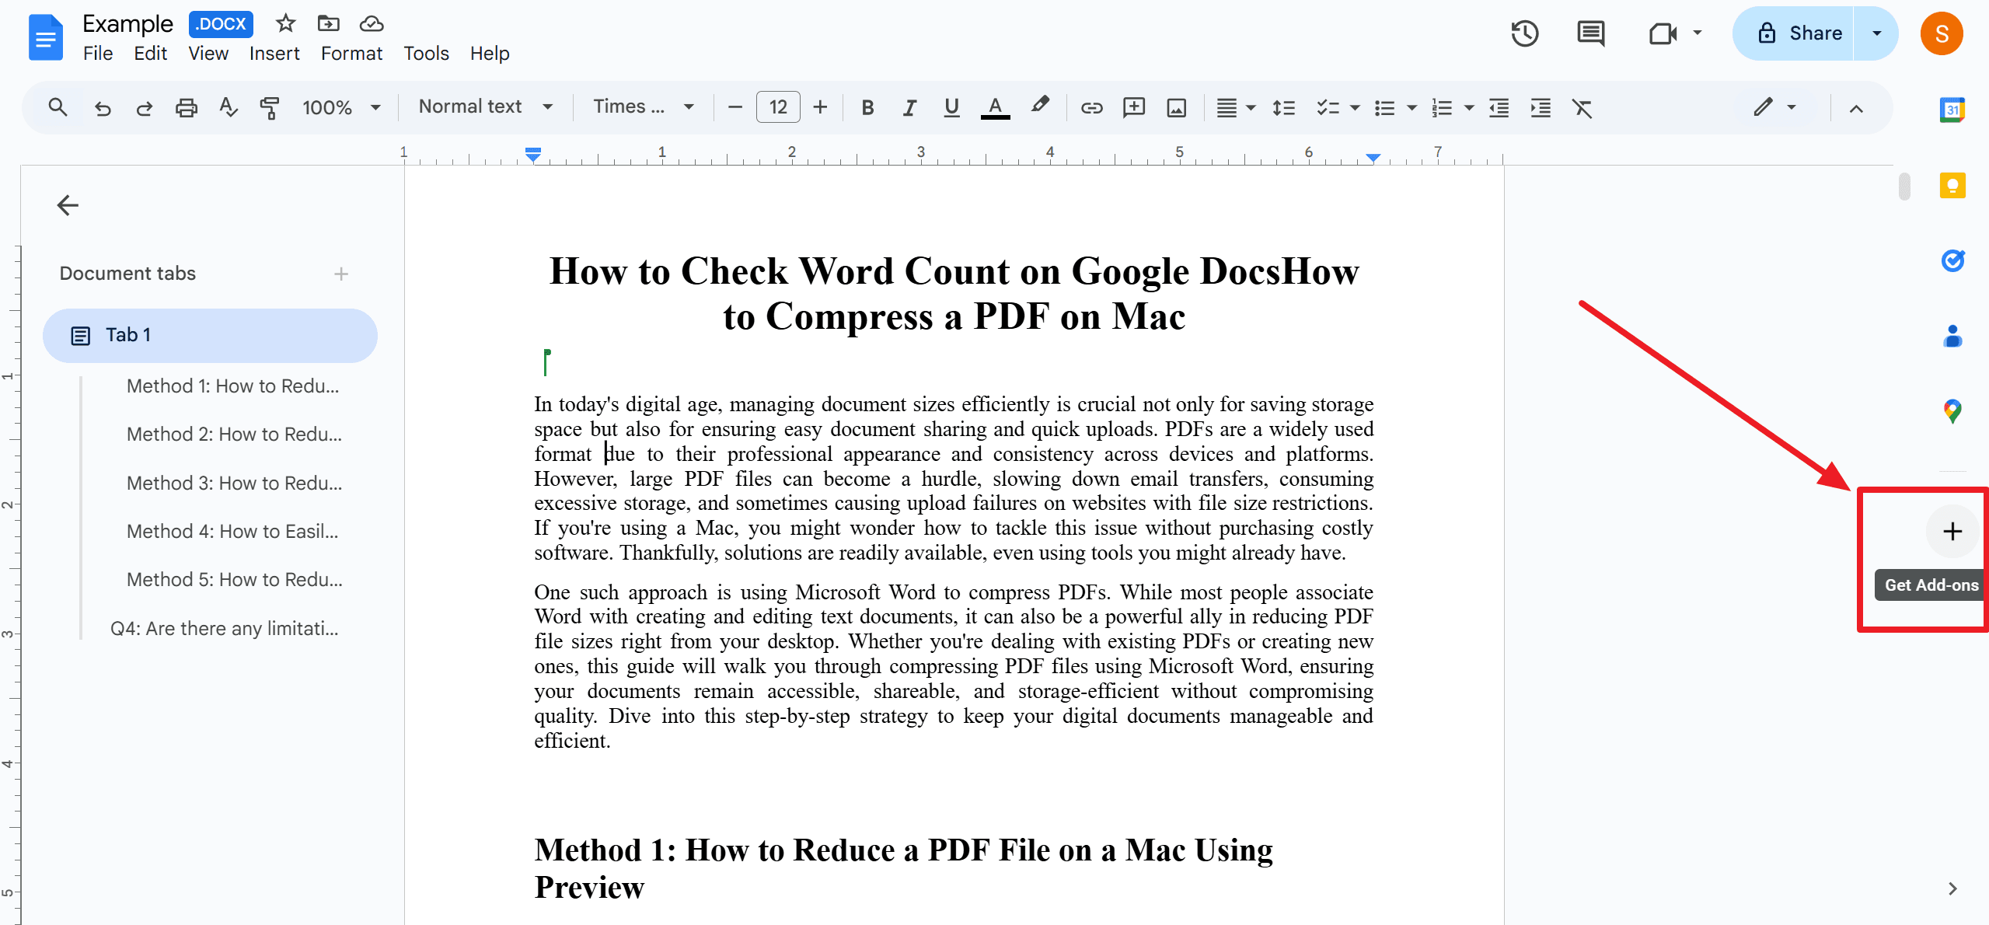Screen dimensions: 1989x925
Task: Increase font size with plus button
Action: tap(820, 107)
